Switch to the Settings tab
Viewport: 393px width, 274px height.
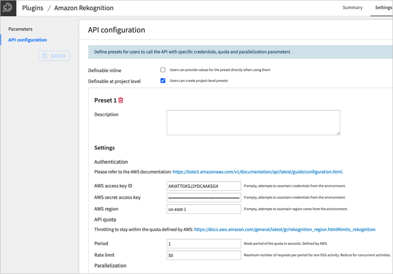click(383, 7)
